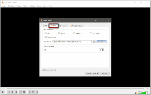Eject disc using eject icon button
151x95 pixels.
click(x=94, y=42)
